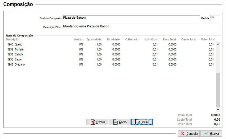Click Incluir to add a new item
This screenshot has height=139, width=226.
tap(142, 122)
